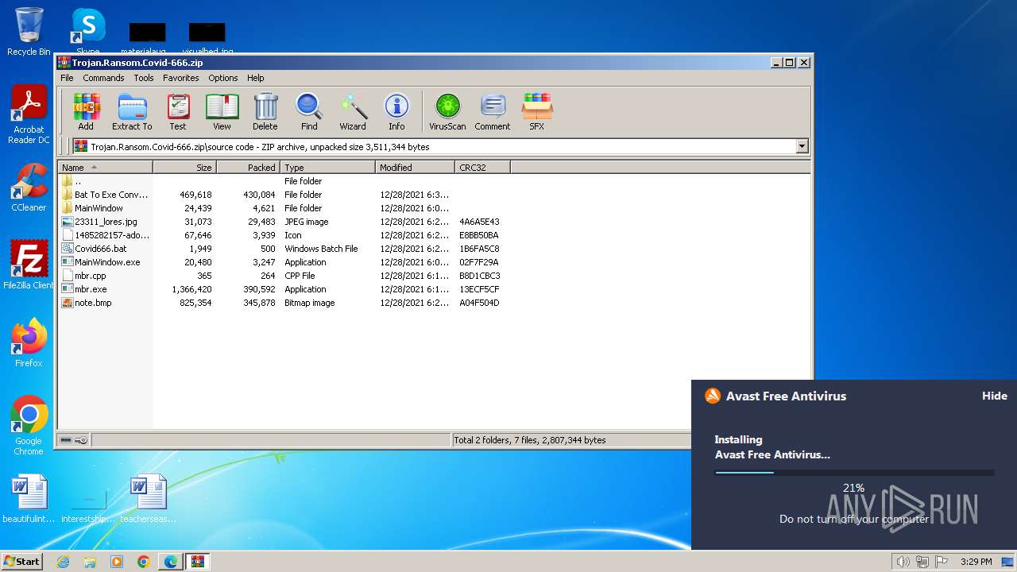Launch the Wizard wand tool
The image size is (1017, 572).
click(x=353, y=112)
